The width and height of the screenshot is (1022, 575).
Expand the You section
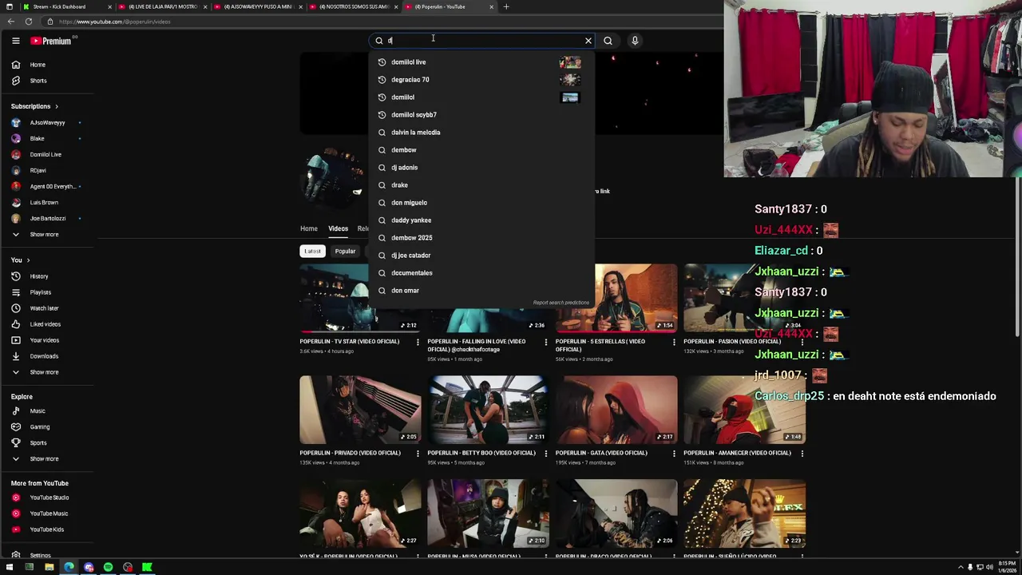[x=20, y=260]
